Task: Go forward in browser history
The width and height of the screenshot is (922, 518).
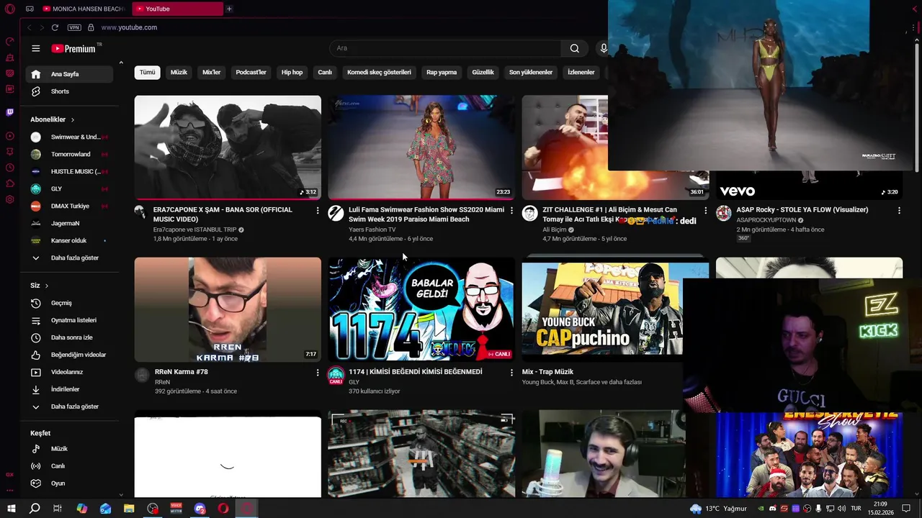Action: coord(42,27)
